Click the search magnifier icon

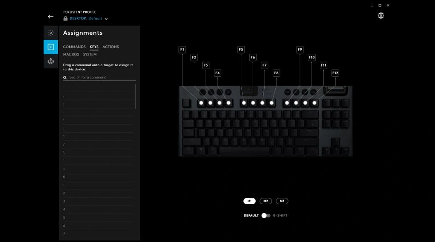65,78
